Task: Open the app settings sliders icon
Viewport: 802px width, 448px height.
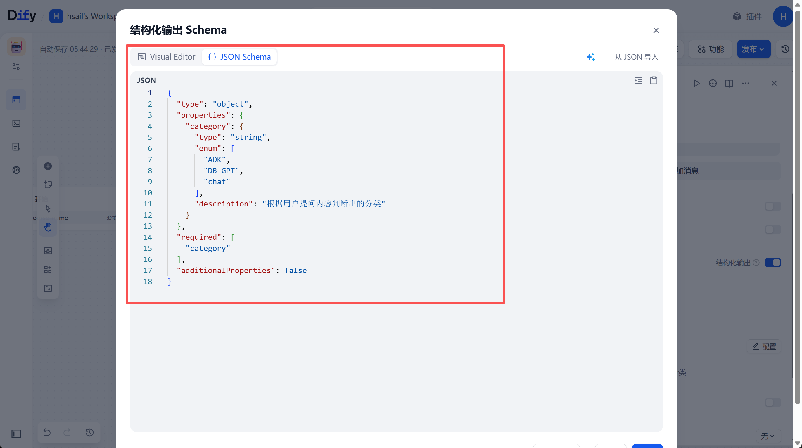Action: 16,67
